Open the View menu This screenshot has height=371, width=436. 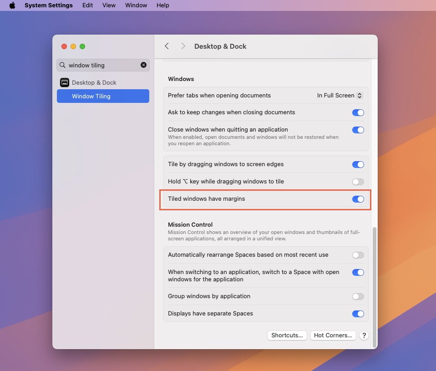click(x=109, y=5)
